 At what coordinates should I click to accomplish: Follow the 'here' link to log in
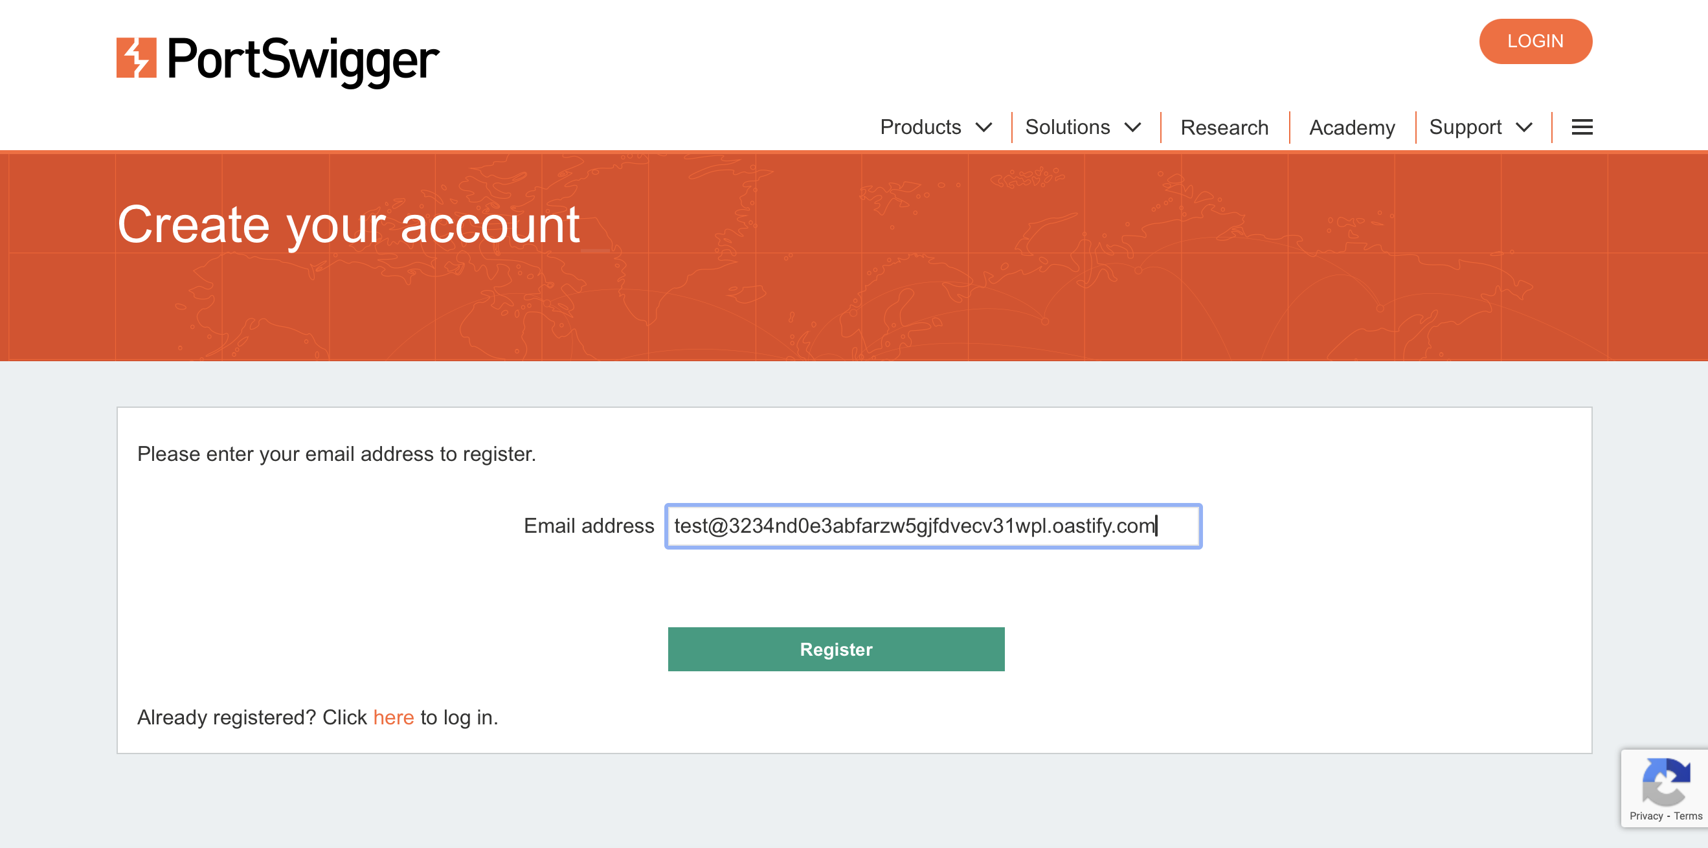coord(393,717)
